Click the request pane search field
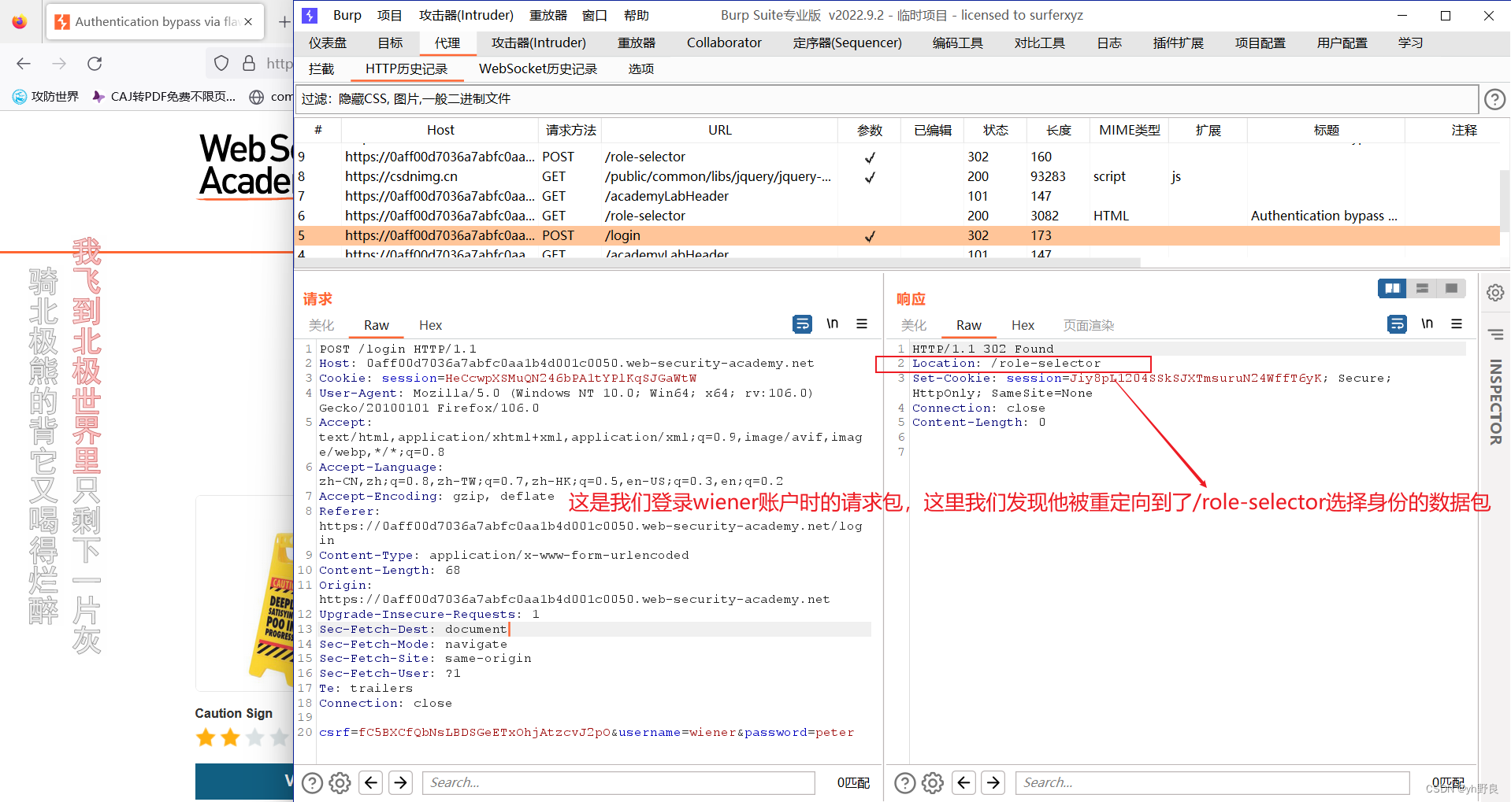The width and height of the screenshot is (1511, 802). coord(618,782)
